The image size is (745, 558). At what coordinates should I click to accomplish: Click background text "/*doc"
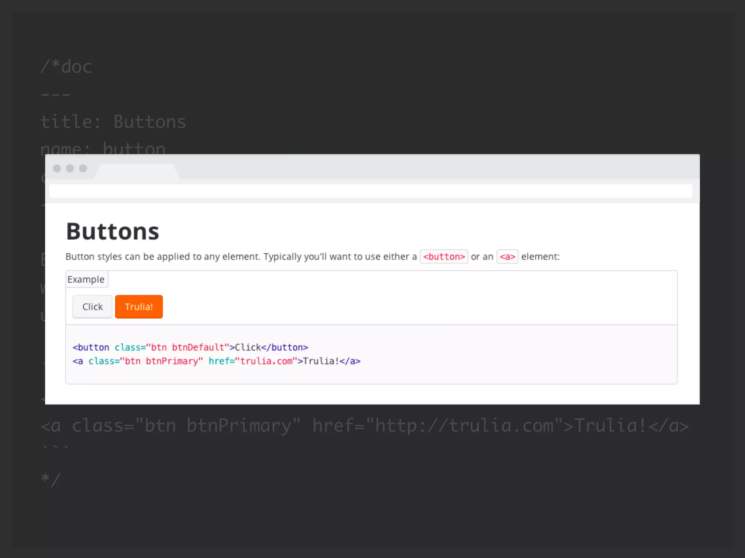pos(66,66)
